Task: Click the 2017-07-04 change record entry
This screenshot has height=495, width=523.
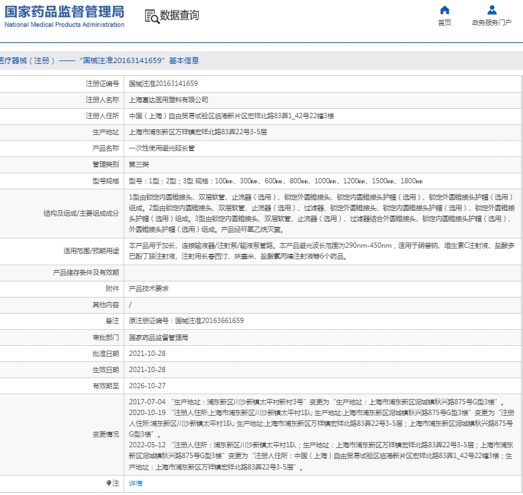Action: pyautogui.click(x=317, y=402)
